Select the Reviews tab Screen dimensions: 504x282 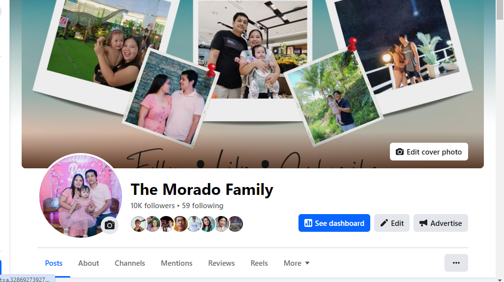221,263
